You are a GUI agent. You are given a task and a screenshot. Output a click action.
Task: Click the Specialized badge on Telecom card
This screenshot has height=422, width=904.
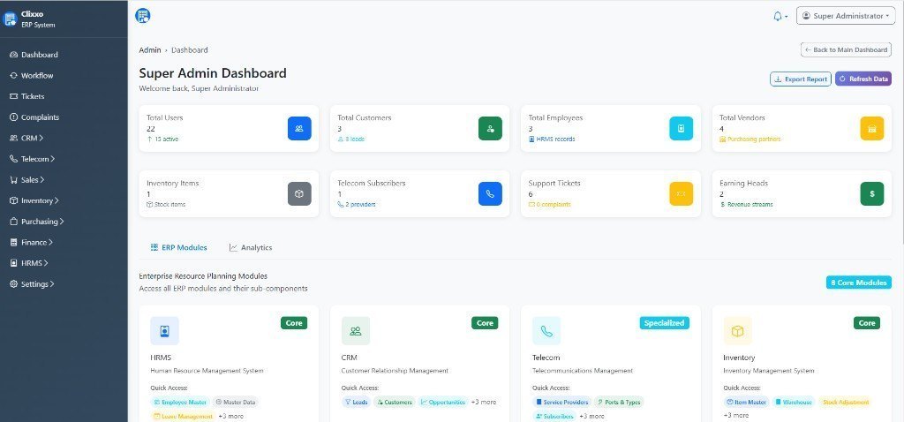click(x=664, y=323)
